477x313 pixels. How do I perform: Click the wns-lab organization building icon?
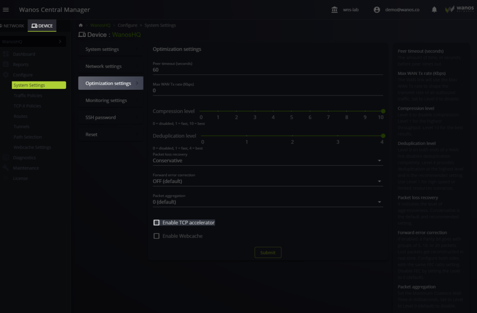334,10
